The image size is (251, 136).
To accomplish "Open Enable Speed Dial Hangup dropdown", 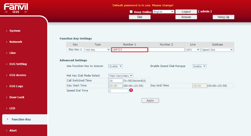I will pyautogui.click(x=199, y=66).
